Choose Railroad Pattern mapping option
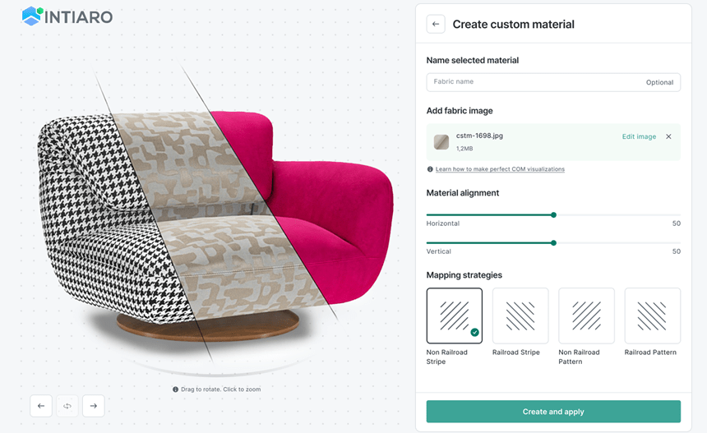 click(x=652, y=316)
